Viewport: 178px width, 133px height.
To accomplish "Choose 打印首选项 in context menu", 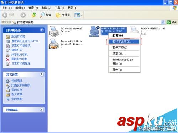I will [124, 41].
